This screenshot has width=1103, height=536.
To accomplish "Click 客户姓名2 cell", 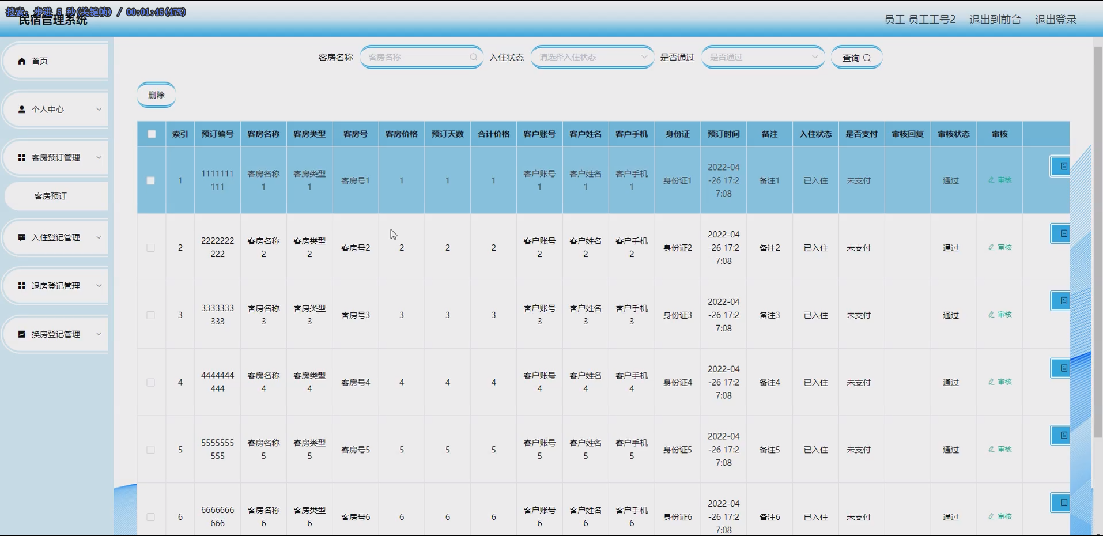I will [586, 248].
